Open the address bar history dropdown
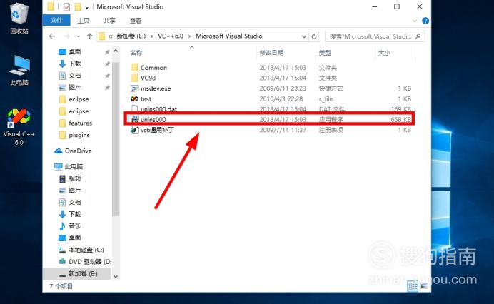This screenshot has height=304, width=494. coord(304,36)
